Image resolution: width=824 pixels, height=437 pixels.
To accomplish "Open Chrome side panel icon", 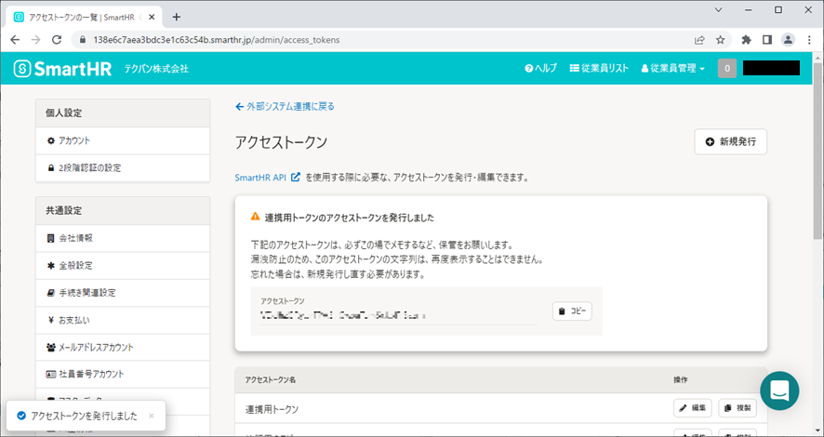I will coord(767,40).
